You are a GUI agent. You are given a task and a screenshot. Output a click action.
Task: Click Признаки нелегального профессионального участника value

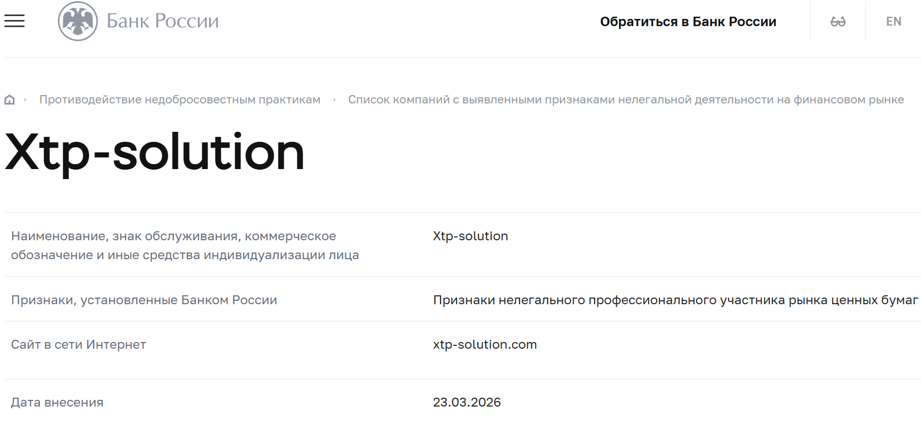pos(676,300)
